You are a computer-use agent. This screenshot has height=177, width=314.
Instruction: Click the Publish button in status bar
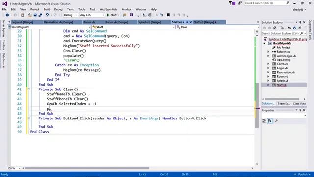[x=302, y=174]
